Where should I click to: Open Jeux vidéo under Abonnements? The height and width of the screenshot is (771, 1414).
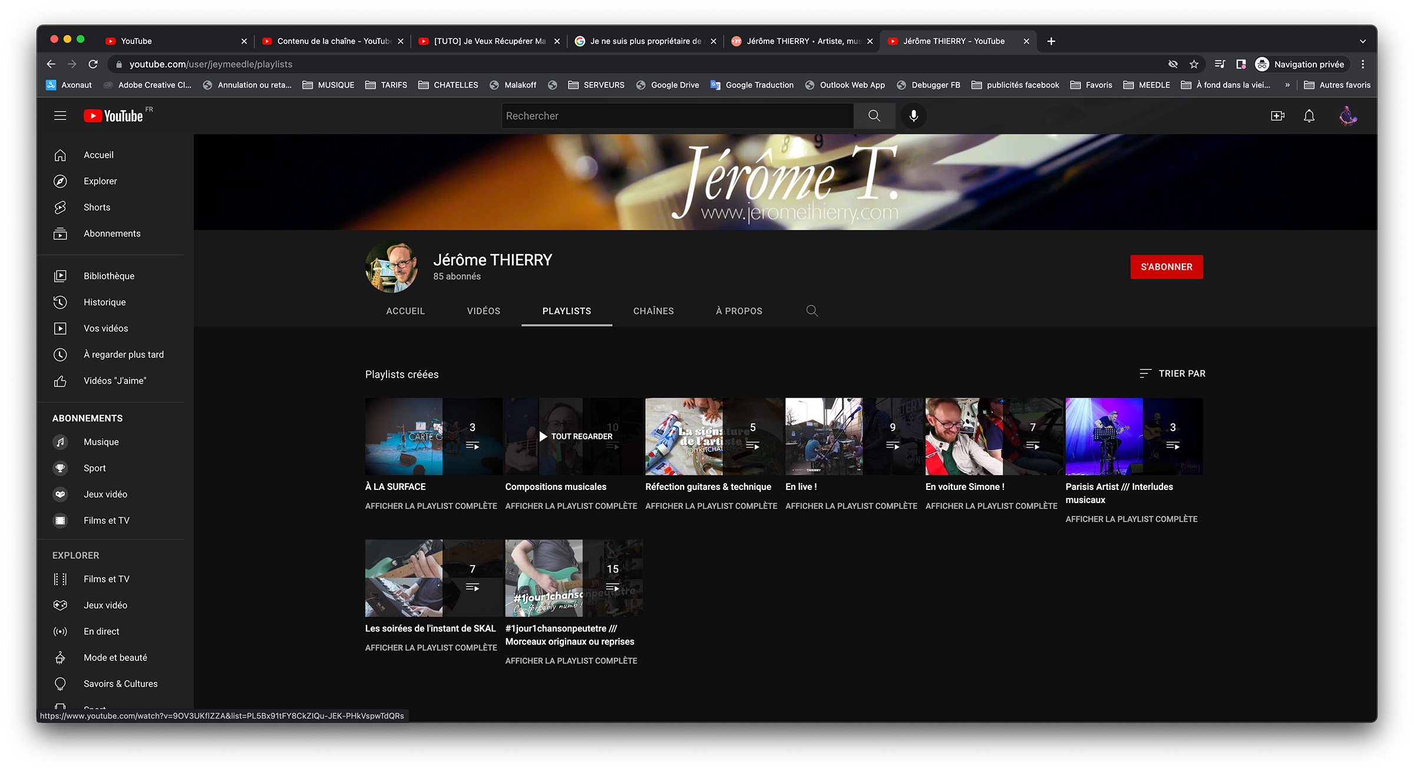pyautogui.click(x=115, y=494)
